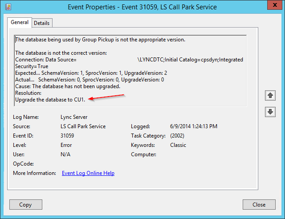Open the Event Log Online Help link
Viewport: 285px width, 219px height.
click(88, 173)
